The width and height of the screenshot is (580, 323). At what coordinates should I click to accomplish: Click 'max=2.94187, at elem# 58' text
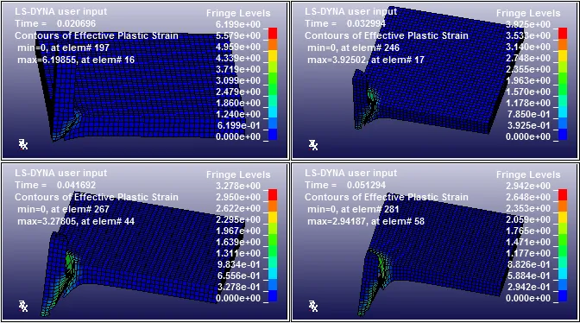(x=366, y=222)
